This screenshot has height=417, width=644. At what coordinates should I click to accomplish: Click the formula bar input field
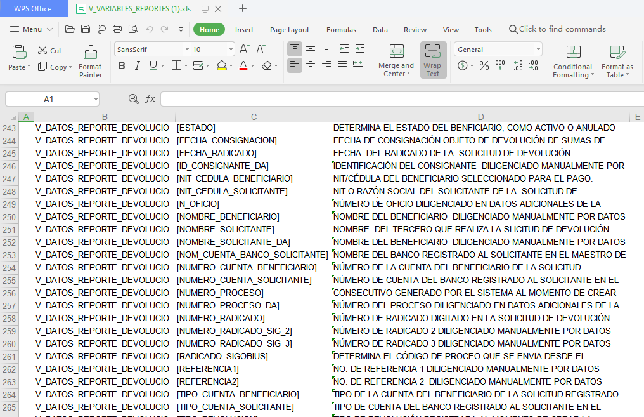point(399,99)
